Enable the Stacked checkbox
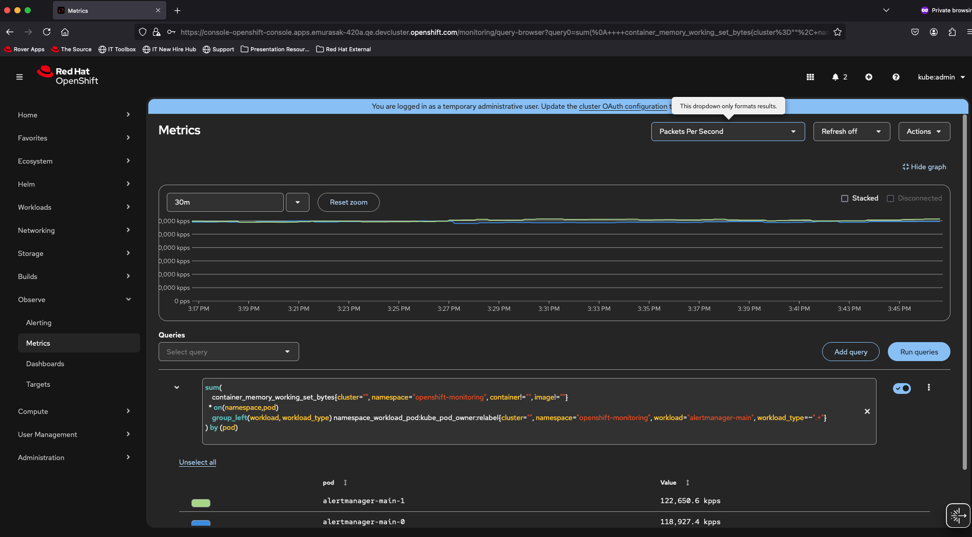The height and width of the screenshot is (537, 972). [x=845, y=198]
